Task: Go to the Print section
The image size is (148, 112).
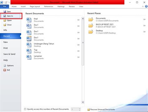Action: tap(6, 48)
